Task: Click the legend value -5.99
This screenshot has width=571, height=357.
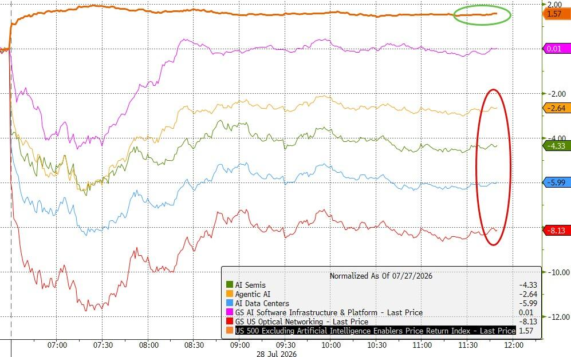Action: (x=528, y=303)
